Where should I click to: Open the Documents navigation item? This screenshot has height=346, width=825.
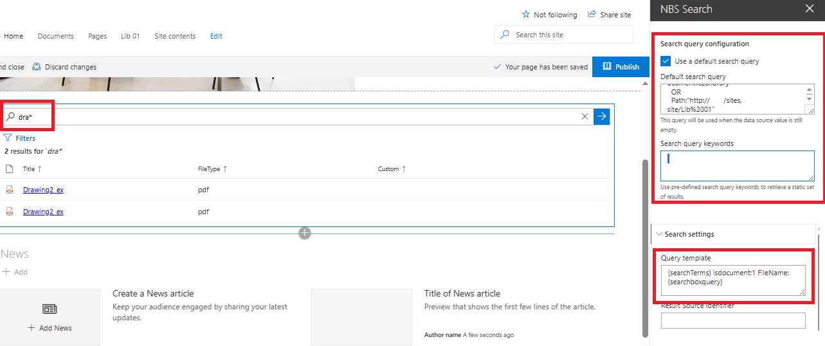click(55, 36)
